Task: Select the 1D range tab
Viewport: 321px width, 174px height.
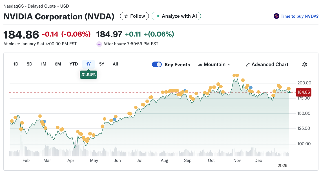Action: point(16,64)
